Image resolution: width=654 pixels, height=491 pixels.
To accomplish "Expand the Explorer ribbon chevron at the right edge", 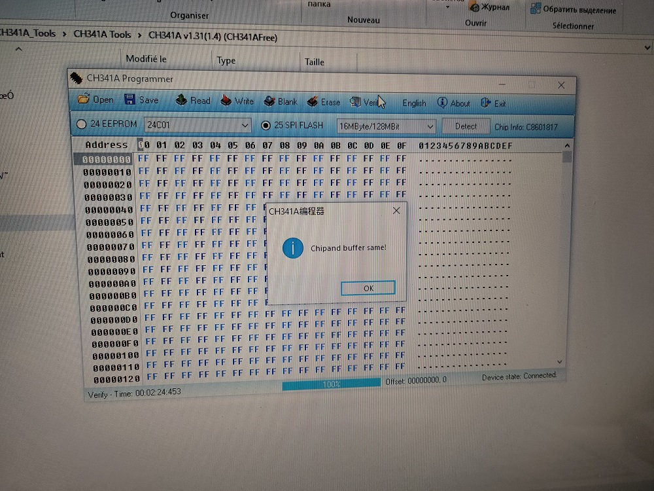I will tap(647, 48).
